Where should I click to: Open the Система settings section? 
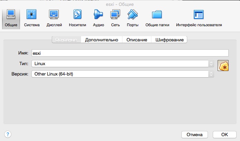coord(32,18)
